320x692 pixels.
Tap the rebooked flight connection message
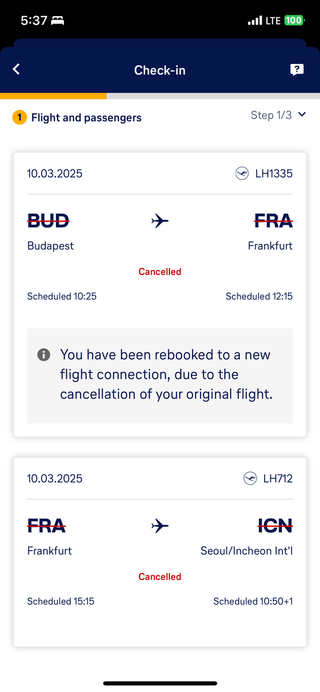coord(165,375)
